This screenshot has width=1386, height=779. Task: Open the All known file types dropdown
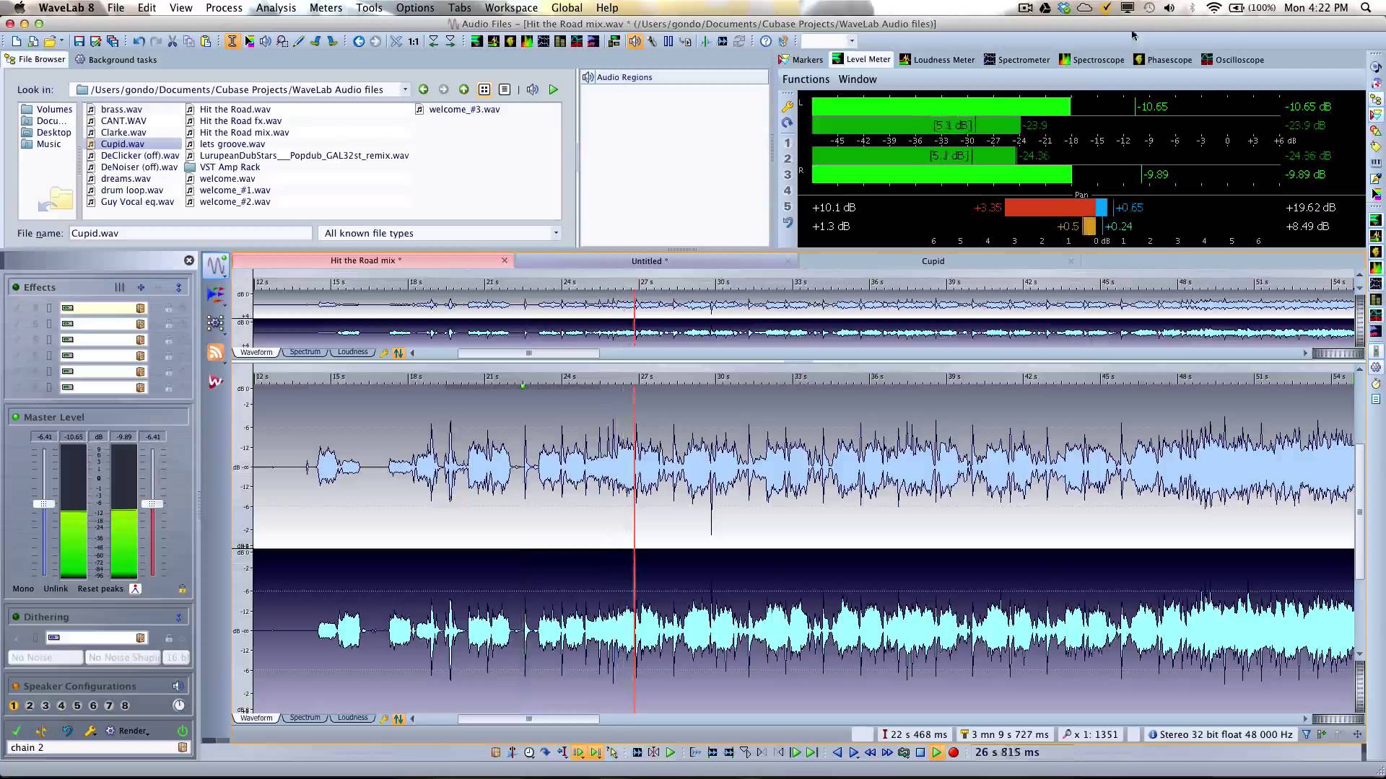point(440,233)
